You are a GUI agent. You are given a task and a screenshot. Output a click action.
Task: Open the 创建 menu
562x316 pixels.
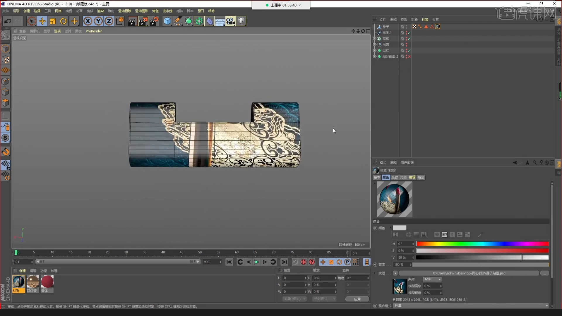27,11
